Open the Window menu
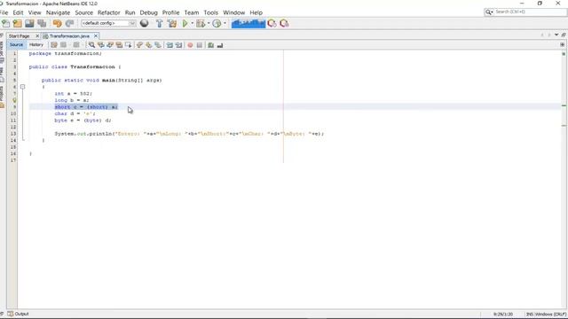The height and width of the screenshot is (319, 568). coord(234,12)
